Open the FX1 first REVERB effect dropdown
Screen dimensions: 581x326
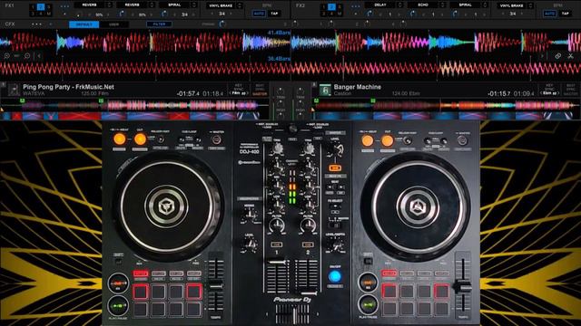[109, 5]
